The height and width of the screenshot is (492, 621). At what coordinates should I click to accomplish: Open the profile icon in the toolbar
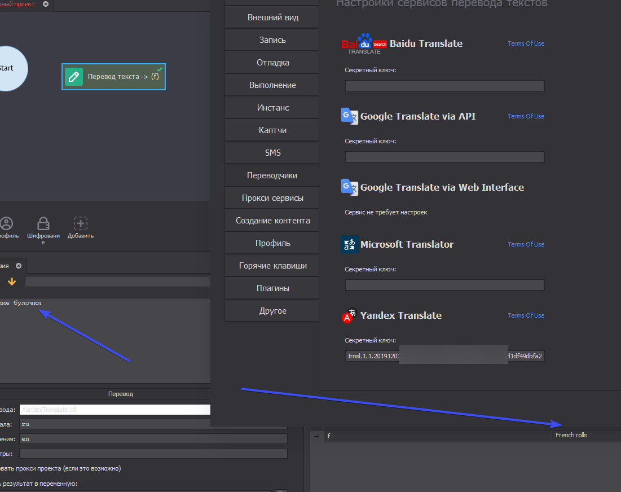click(7, 223)
